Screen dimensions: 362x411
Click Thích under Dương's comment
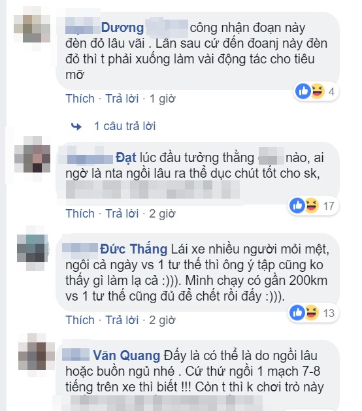(80, 99)
